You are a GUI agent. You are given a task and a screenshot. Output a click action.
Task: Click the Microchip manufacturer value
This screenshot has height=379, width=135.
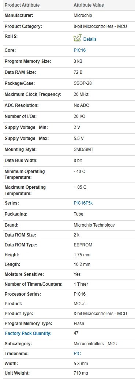pyautogui.click(x=83, y=15)
